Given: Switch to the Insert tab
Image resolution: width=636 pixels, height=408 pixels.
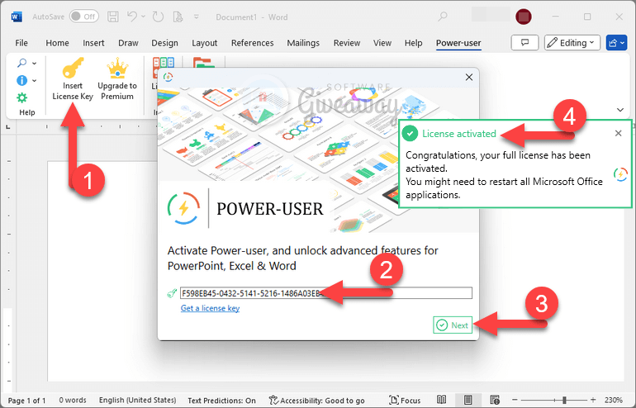Looking at the screenshot, I should point(93,43).
